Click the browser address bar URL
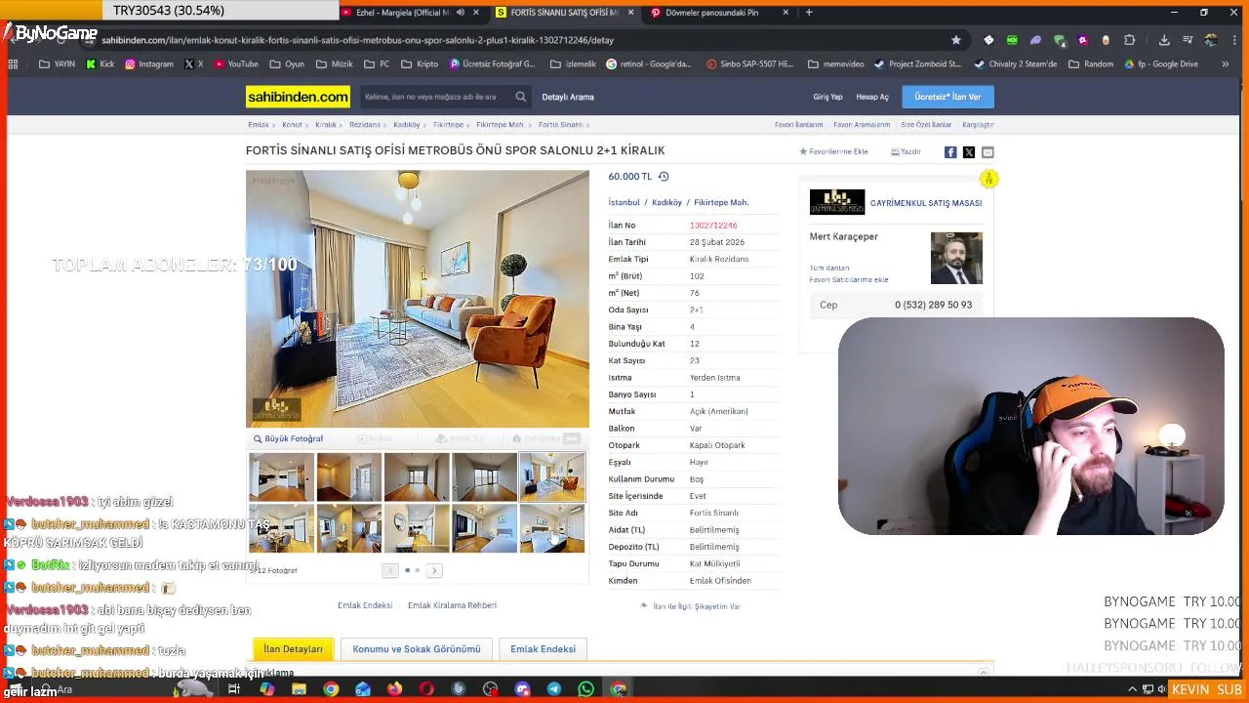1249x703 pixels. [x=357, y=40]
